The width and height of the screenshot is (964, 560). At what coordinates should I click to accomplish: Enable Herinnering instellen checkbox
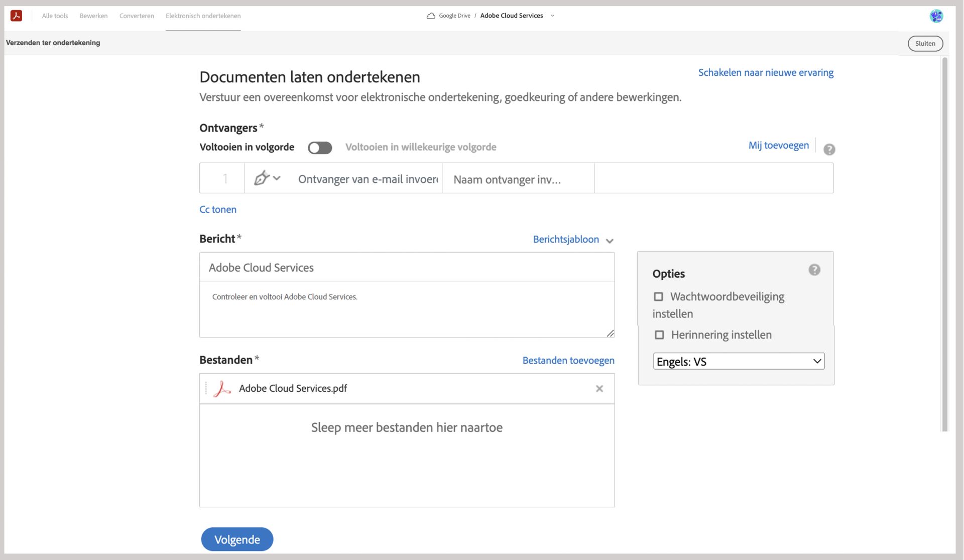(660, 335)
